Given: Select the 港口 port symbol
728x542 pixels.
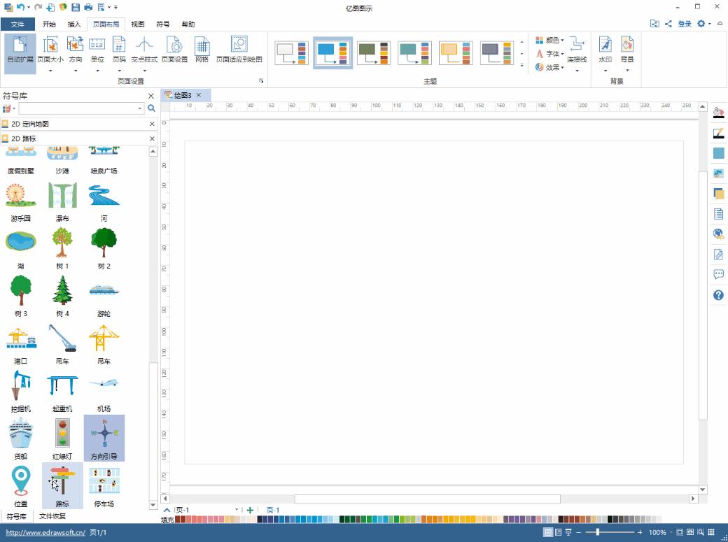Looking at the screenshot, I should pos(20,344).
